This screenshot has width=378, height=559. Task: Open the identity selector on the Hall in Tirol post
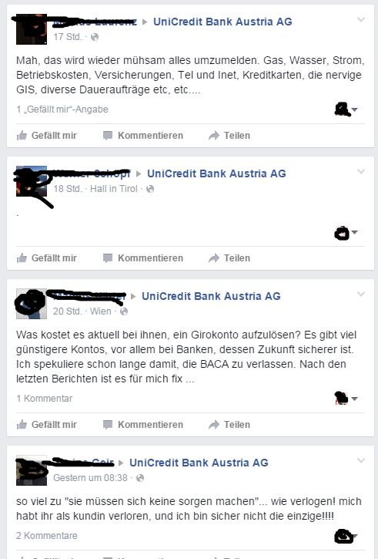pos(346,232)
